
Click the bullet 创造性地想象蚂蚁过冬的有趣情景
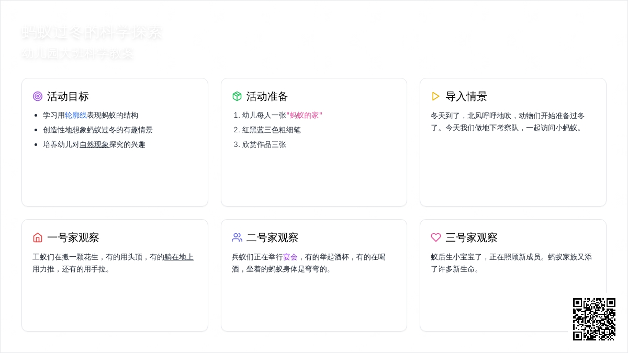click(98, 130)
